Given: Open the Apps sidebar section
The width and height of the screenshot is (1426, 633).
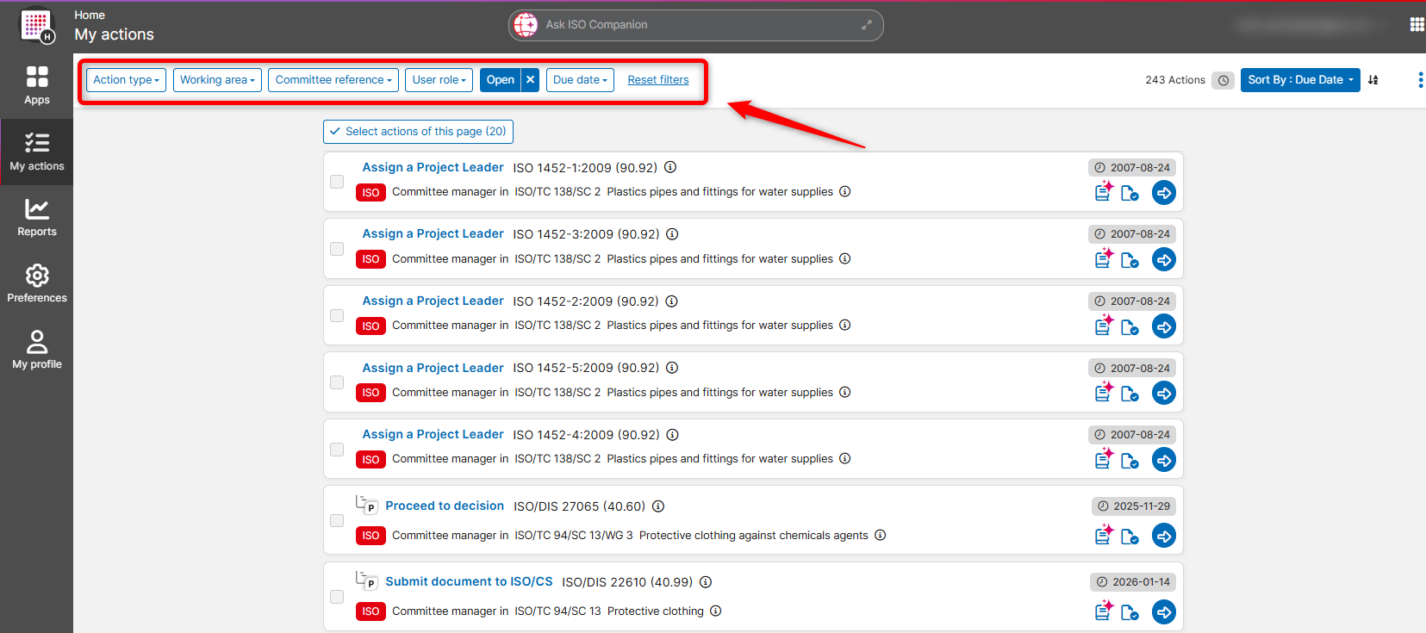Looking at the screenshot, I should pyautogui.click(x=36, y=85).
